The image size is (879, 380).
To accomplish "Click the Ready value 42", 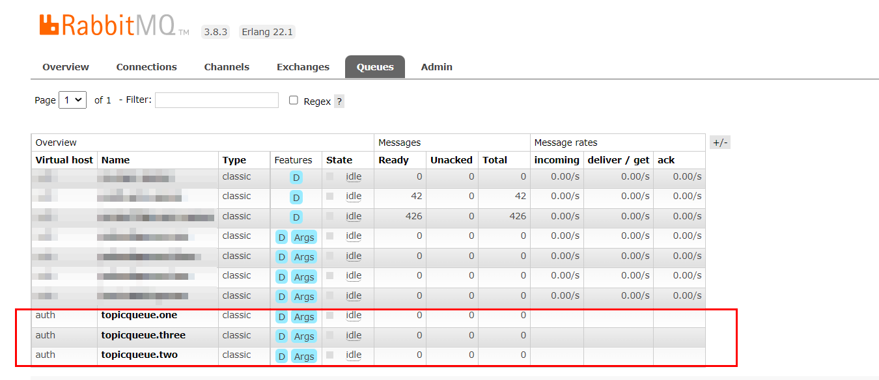I will (417, 197).
